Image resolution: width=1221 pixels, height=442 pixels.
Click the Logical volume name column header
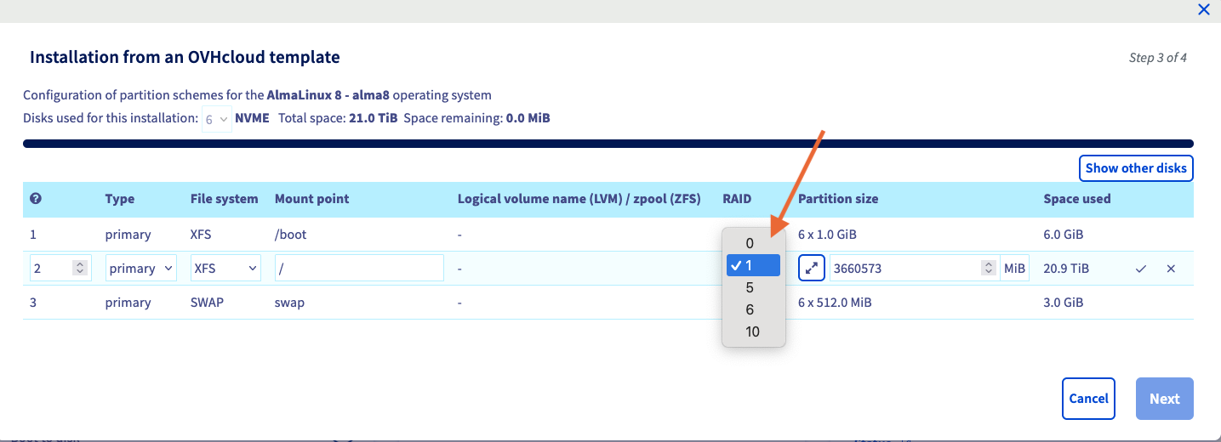[x=579, y=199]
